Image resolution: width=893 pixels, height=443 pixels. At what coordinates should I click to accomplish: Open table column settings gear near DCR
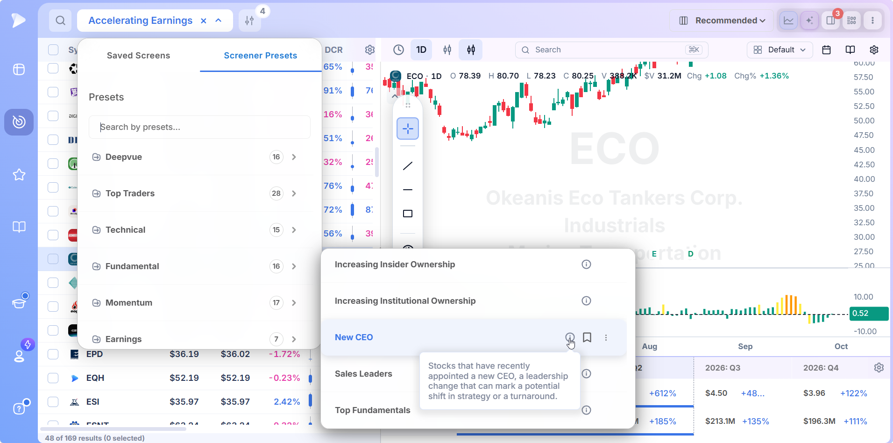(x=370, y=50)
